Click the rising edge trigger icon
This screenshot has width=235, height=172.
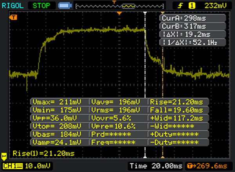(x=180, y=6)
